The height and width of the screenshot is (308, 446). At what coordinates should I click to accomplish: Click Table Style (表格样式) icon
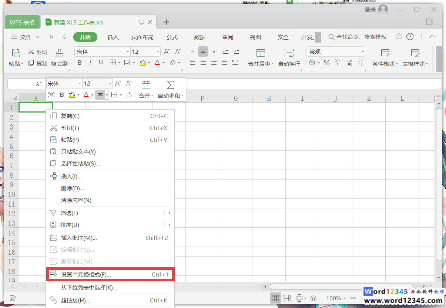(415, 53)
